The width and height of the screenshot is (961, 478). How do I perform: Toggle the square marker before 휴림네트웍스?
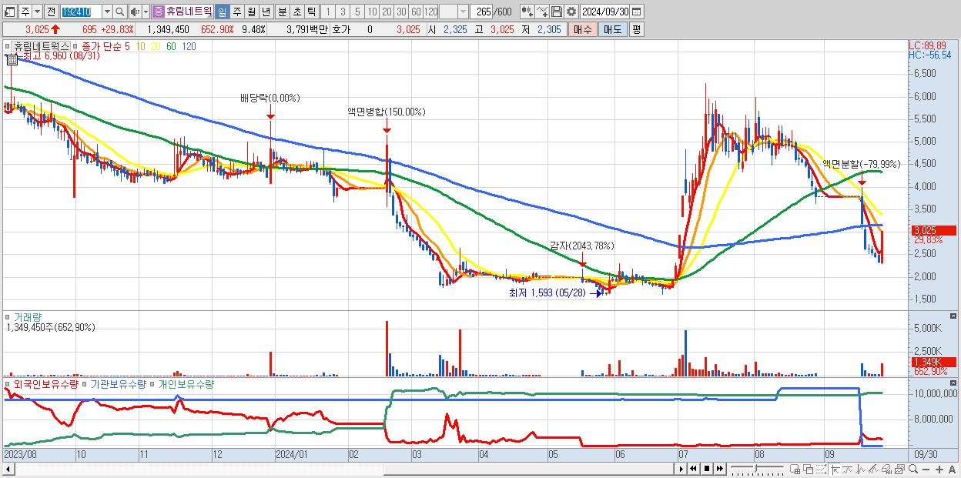pyautogui.click(x=8, y=46)
